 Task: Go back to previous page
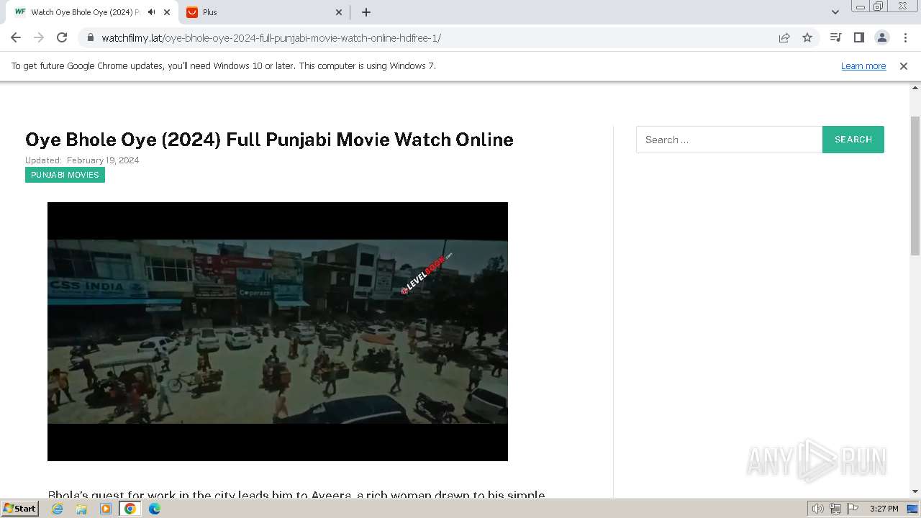[16, 37]
